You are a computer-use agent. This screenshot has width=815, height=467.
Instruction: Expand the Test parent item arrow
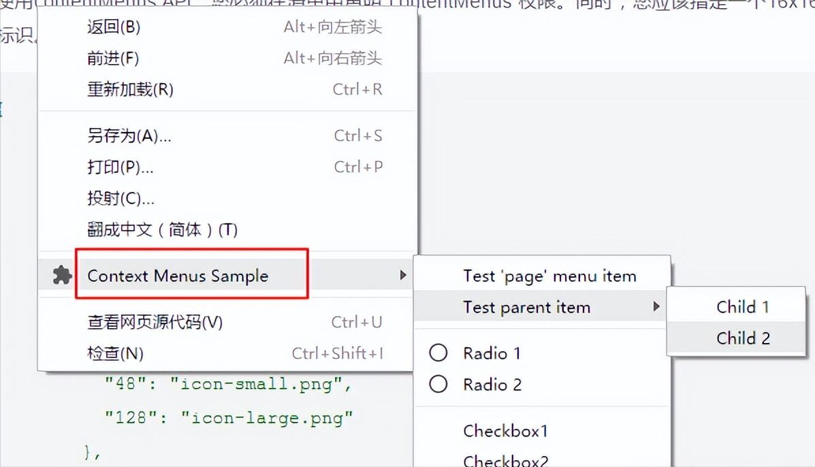(656, 306)
